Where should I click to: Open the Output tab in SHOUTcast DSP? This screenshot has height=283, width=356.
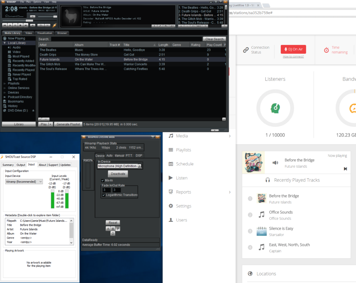coord(21,165)
